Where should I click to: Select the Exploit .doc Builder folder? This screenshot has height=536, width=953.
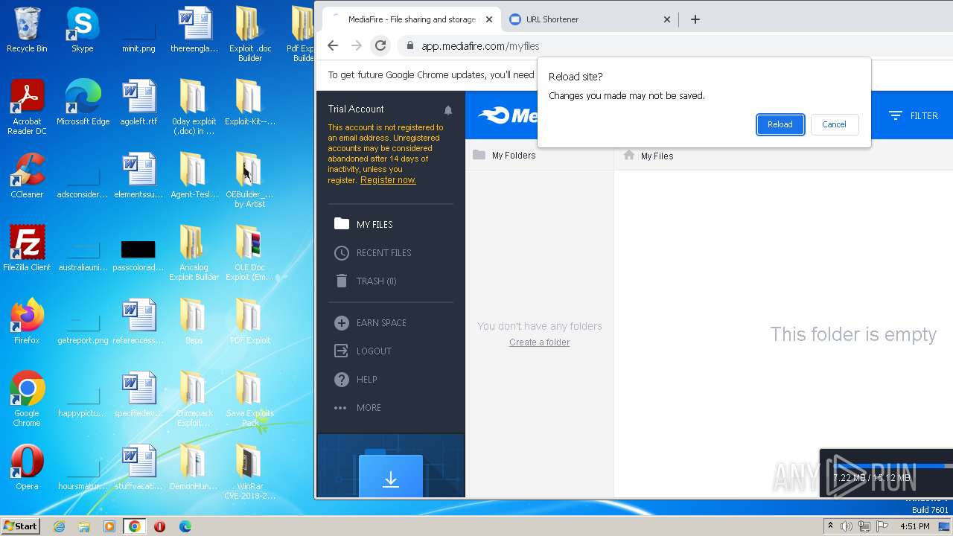pyautogui.click(x=250, y=34)
